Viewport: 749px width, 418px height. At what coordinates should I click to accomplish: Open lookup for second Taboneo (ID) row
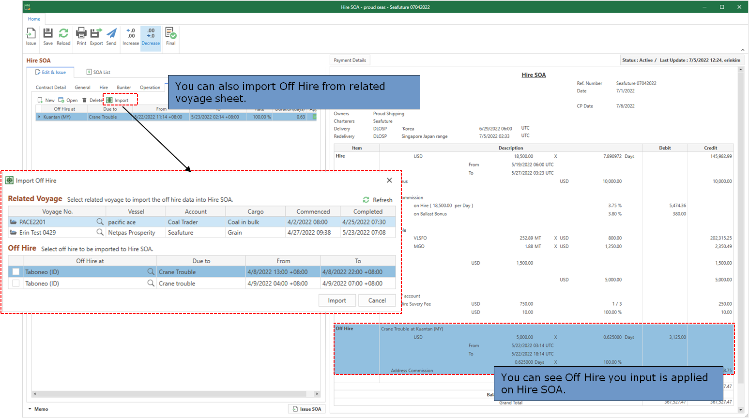[x=151, y=283]
